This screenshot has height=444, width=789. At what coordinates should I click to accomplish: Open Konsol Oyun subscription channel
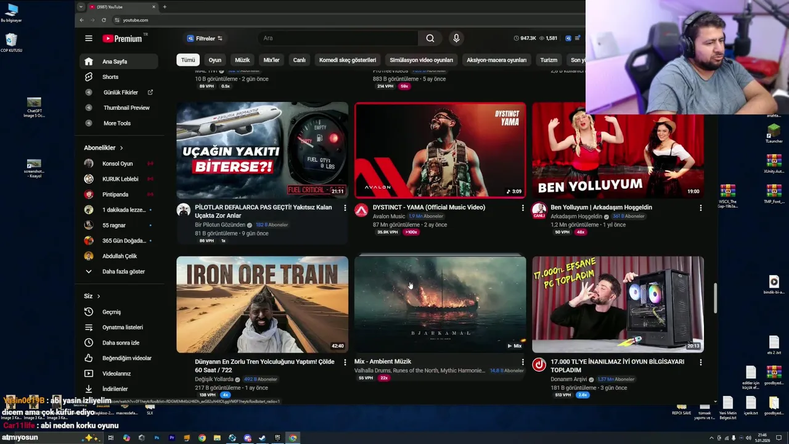[x=119, y=163]
